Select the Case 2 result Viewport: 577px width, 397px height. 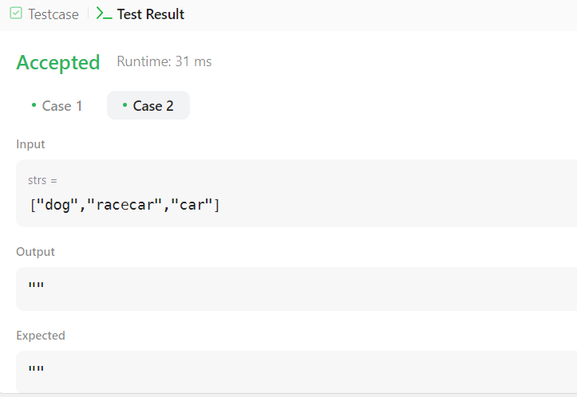148,105
